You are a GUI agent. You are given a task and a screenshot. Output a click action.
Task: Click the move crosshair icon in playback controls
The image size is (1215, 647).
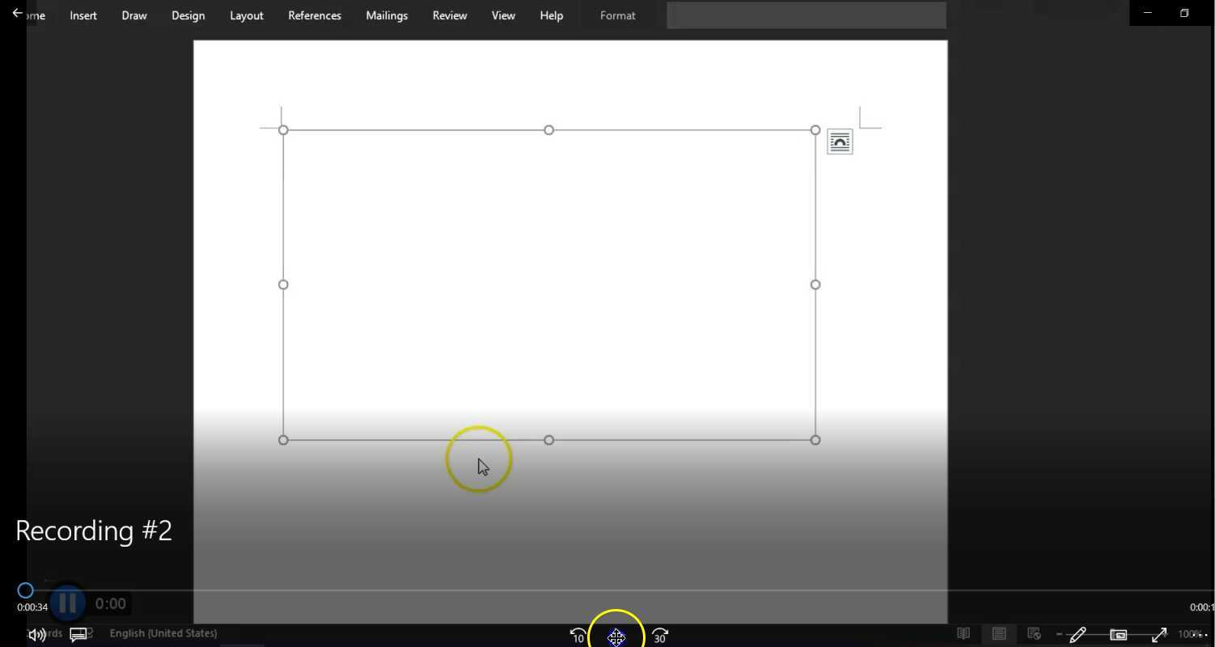[616, 638]
